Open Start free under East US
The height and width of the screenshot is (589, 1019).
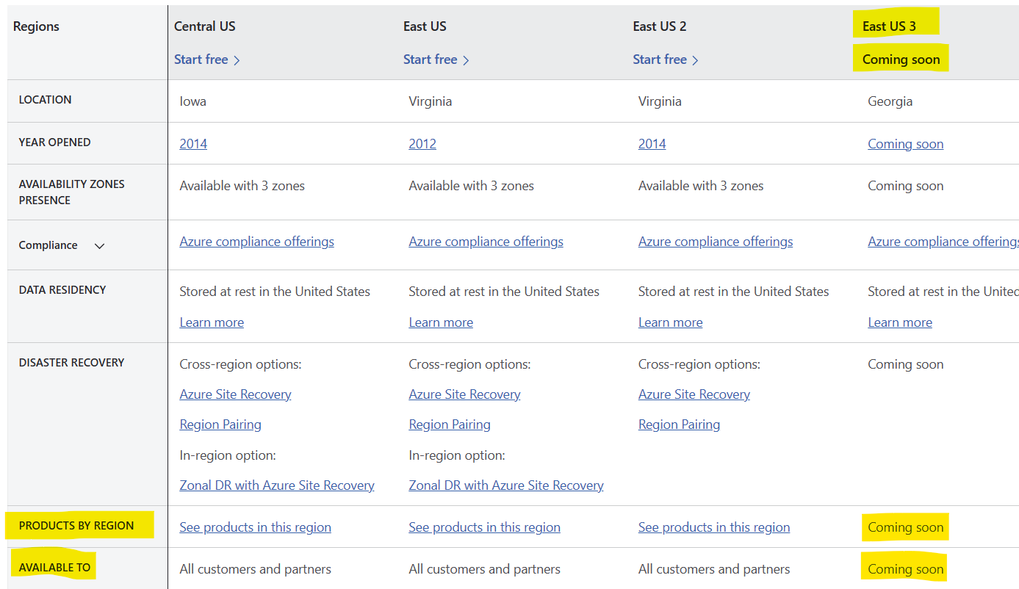click(431, 59)
